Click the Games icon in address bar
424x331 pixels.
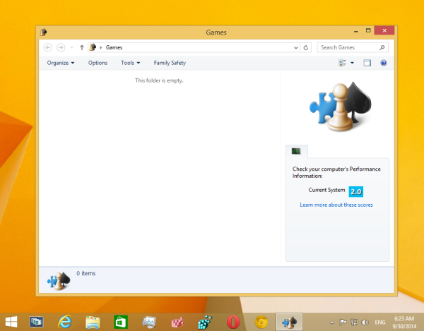click(x=93, y=47)
